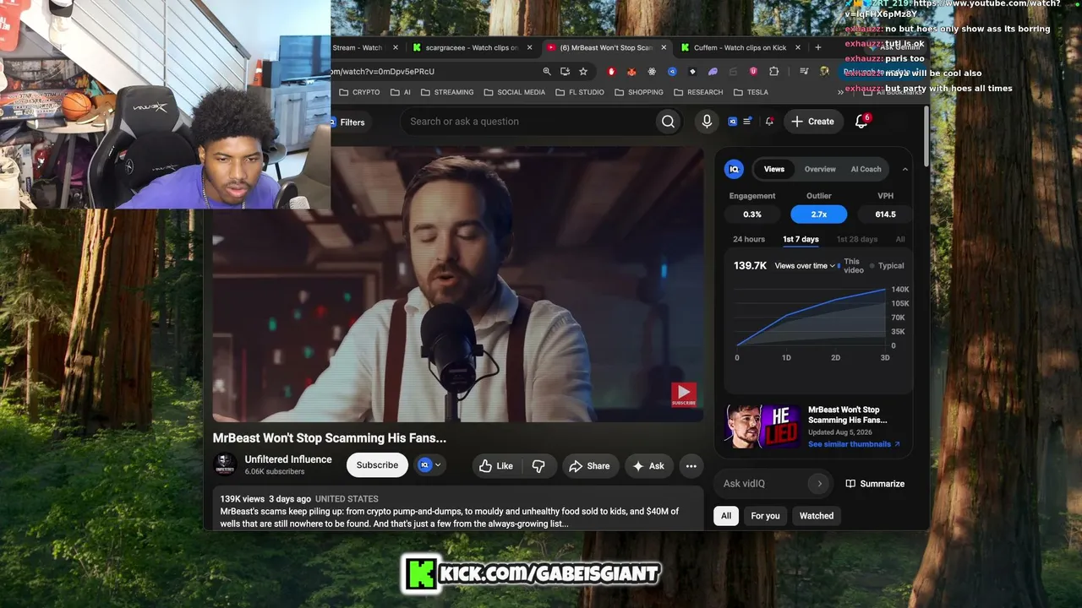Open YouTube notifications bell
Viewport: 1082px width, 608px height.
coord(861,122)
